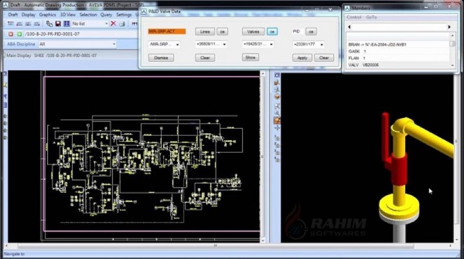The height and width of the screenshot is (259, 464).
Task: Click the highlighted orange icon in 3D view toolbar
Action: click(277, 120)
